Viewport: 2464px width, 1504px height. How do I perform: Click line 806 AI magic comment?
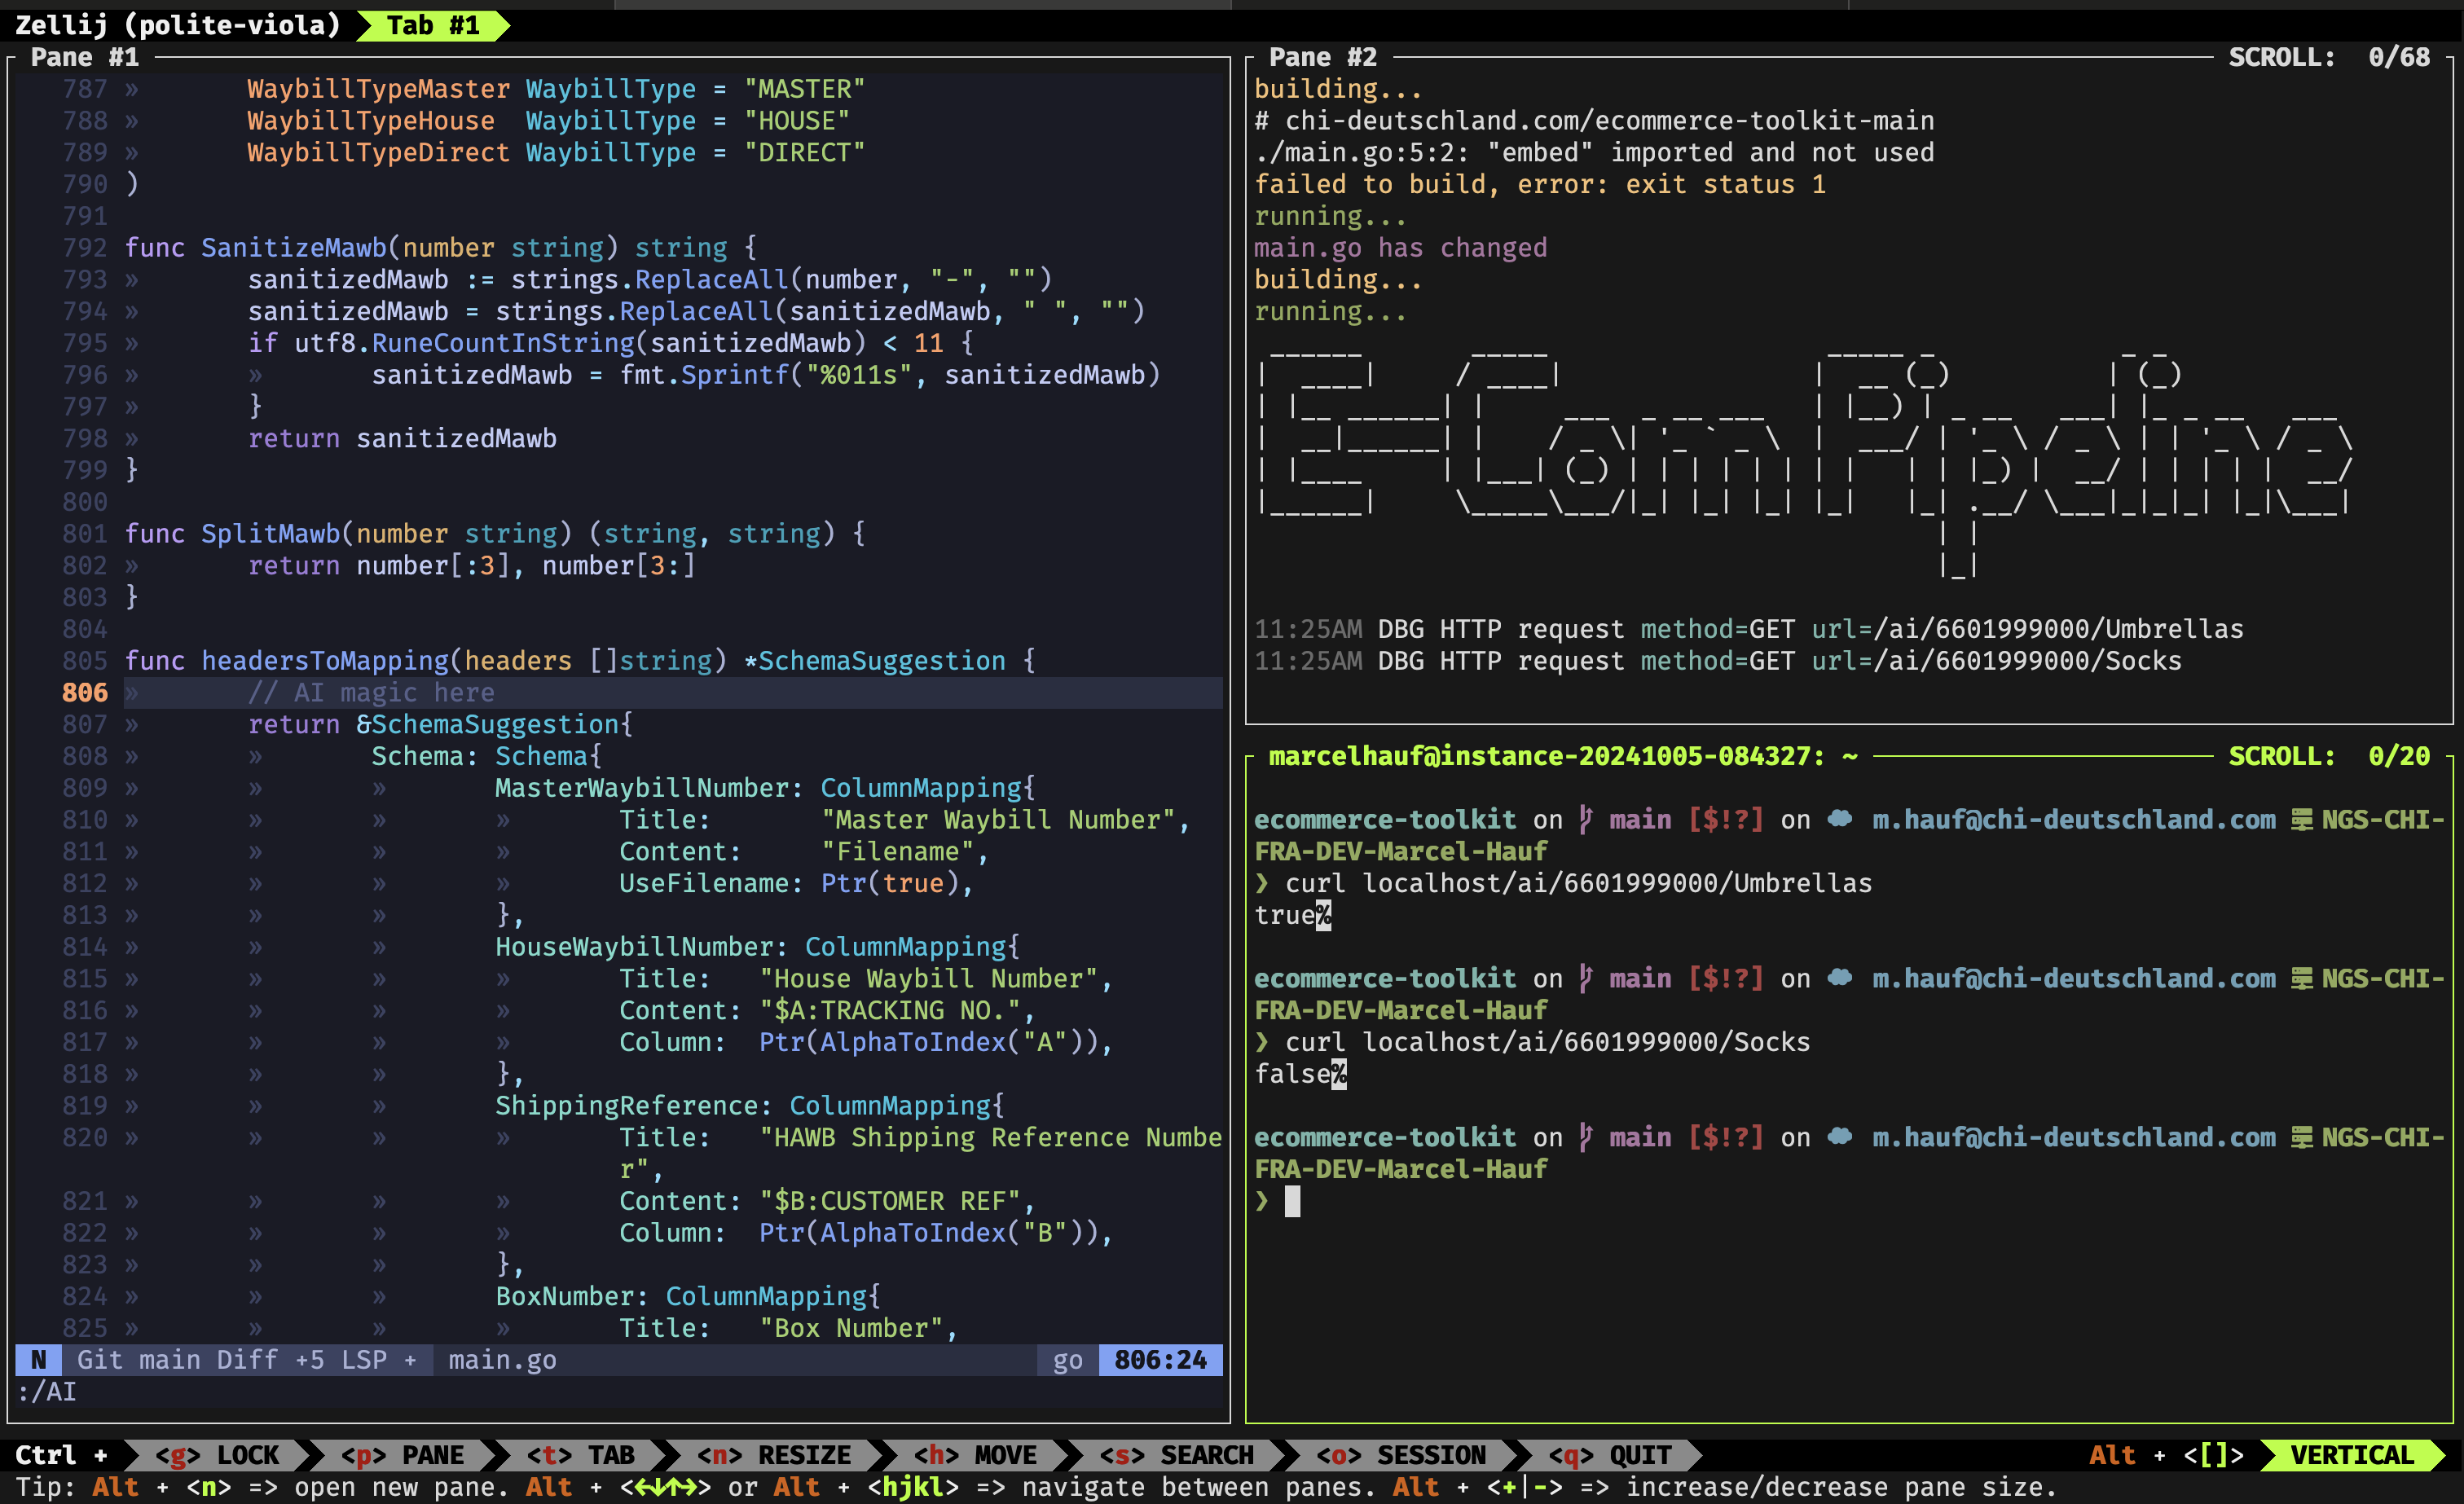coord(371,693)
